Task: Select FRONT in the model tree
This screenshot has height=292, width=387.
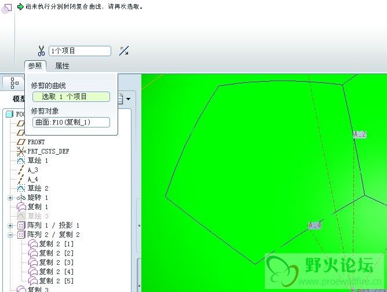Action: tap(36, 142)
